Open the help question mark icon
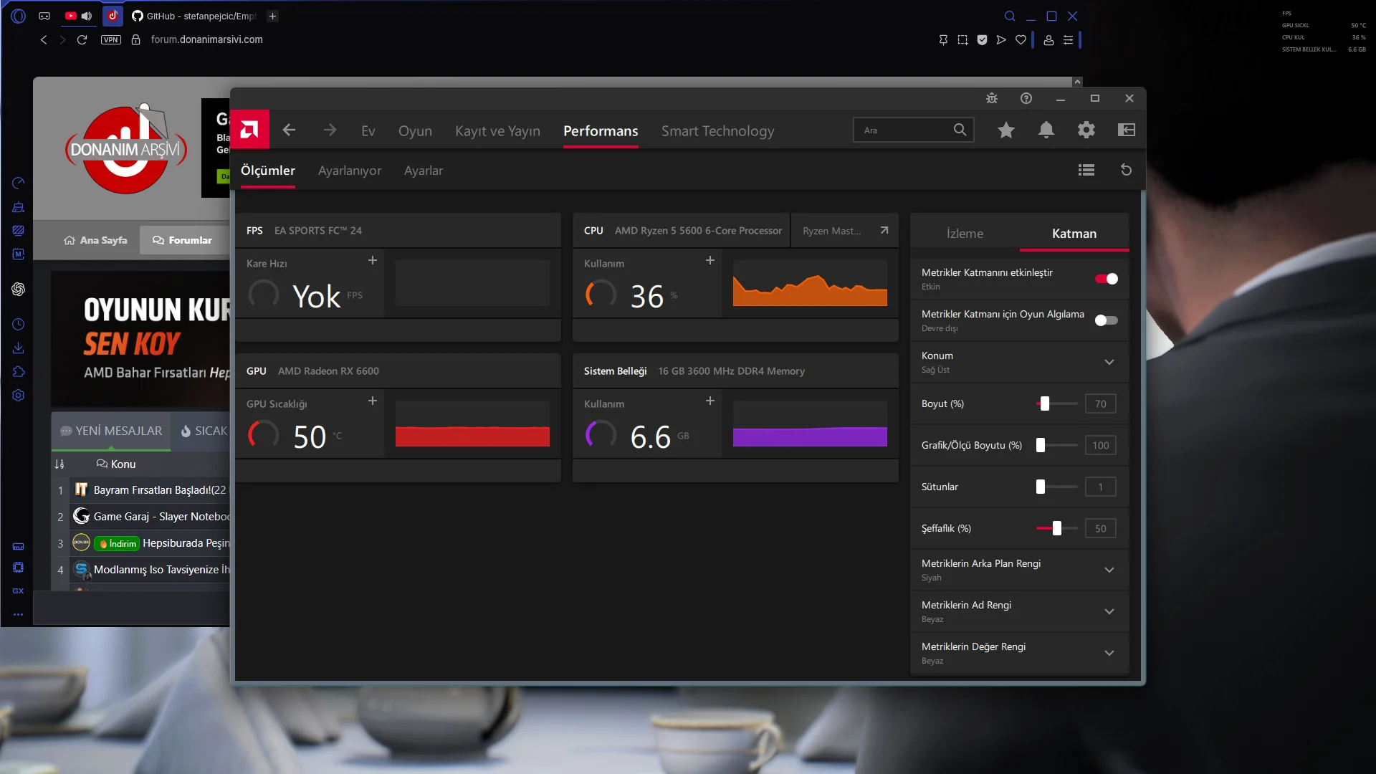The image size is (1376, 774). (x=1026, y=98)
